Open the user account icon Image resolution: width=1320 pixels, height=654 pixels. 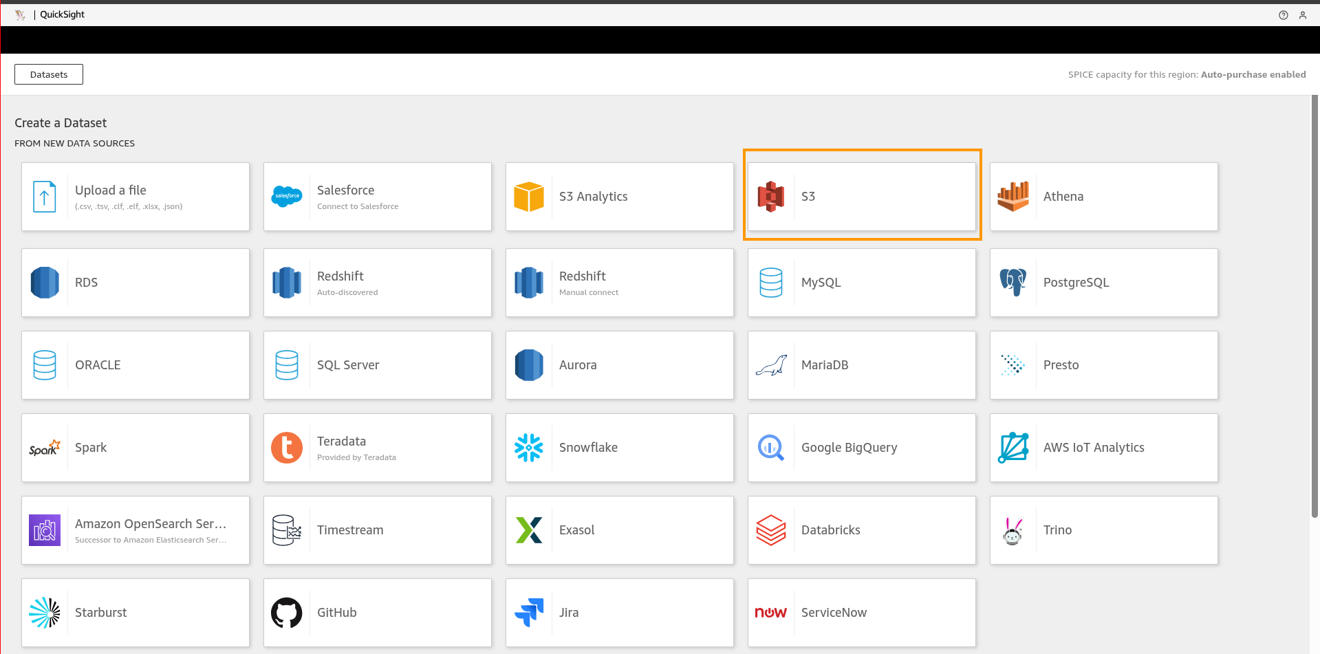1303,15
